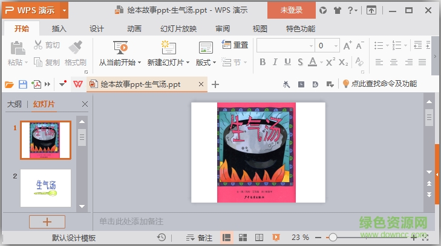Justify text alignment
The width and height of the screenshot is (441, 246).
[422, 62]
